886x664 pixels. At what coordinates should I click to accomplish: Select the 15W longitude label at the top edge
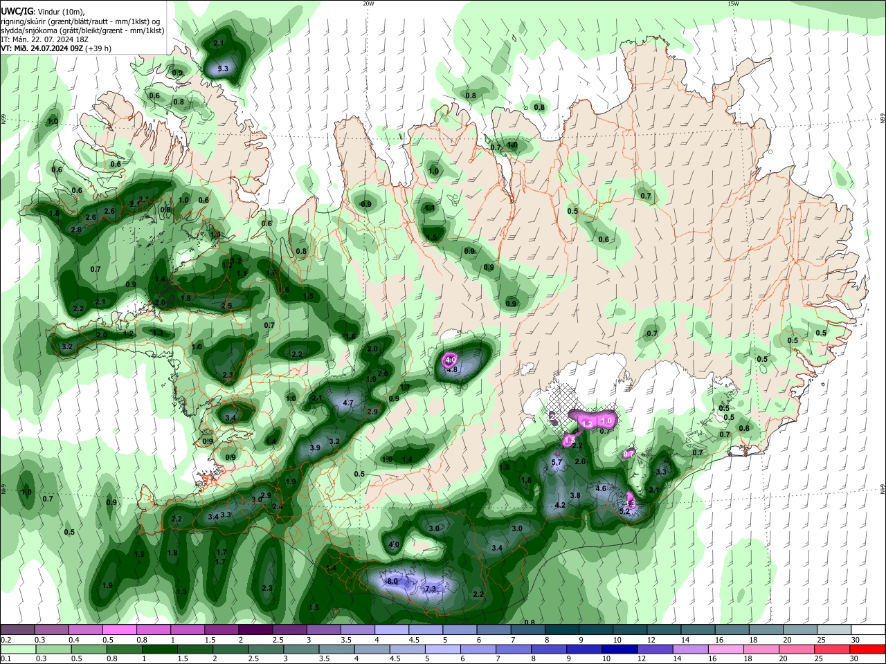click(734, 3)
